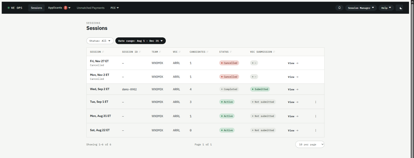Sort by VEC Submission column

point(263,52)
